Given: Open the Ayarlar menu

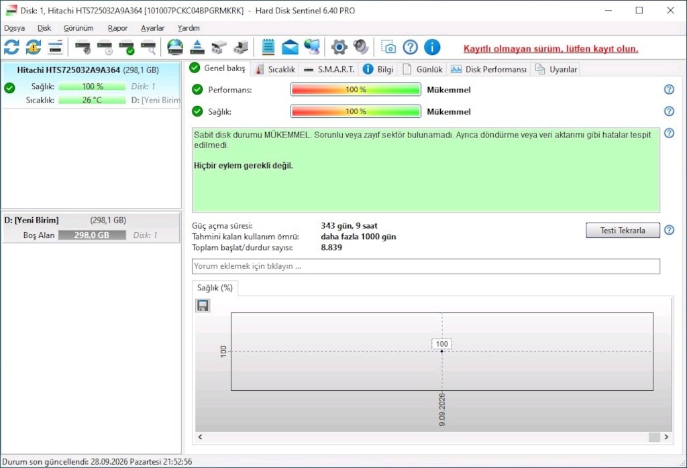Looking at the screenshot, I should 152,28.
